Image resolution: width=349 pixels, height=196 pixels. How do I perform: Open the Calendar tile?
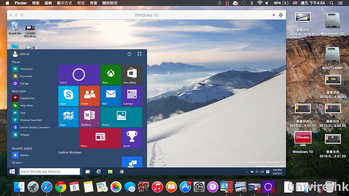coord(132,96)
